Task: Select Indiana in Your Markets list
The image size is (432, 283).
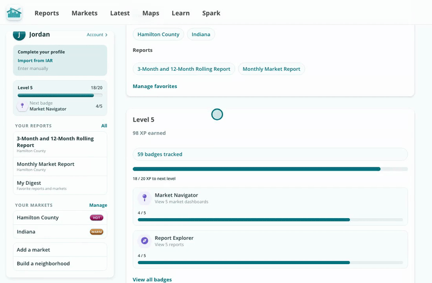Action: coord(60,232)
